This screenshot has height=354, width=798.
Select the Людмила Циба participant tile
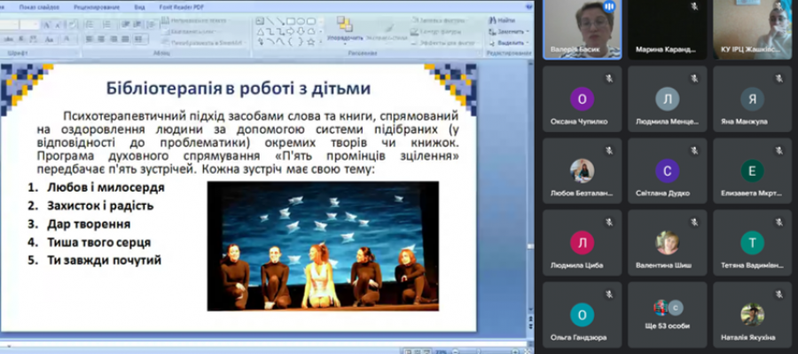(582, 242)
